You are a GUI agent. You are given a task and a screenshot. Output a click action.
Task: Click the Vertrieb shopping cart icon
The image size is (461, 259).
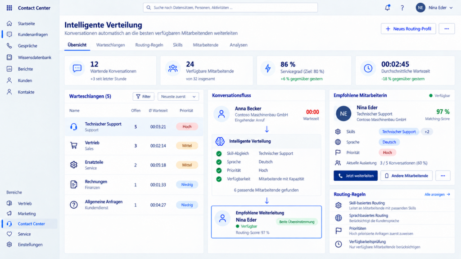74,146
